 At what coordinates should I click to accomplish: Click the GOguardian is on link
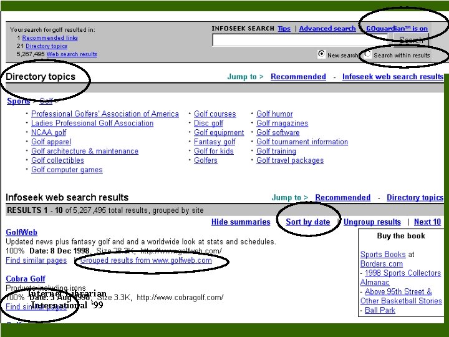(397, 28)
